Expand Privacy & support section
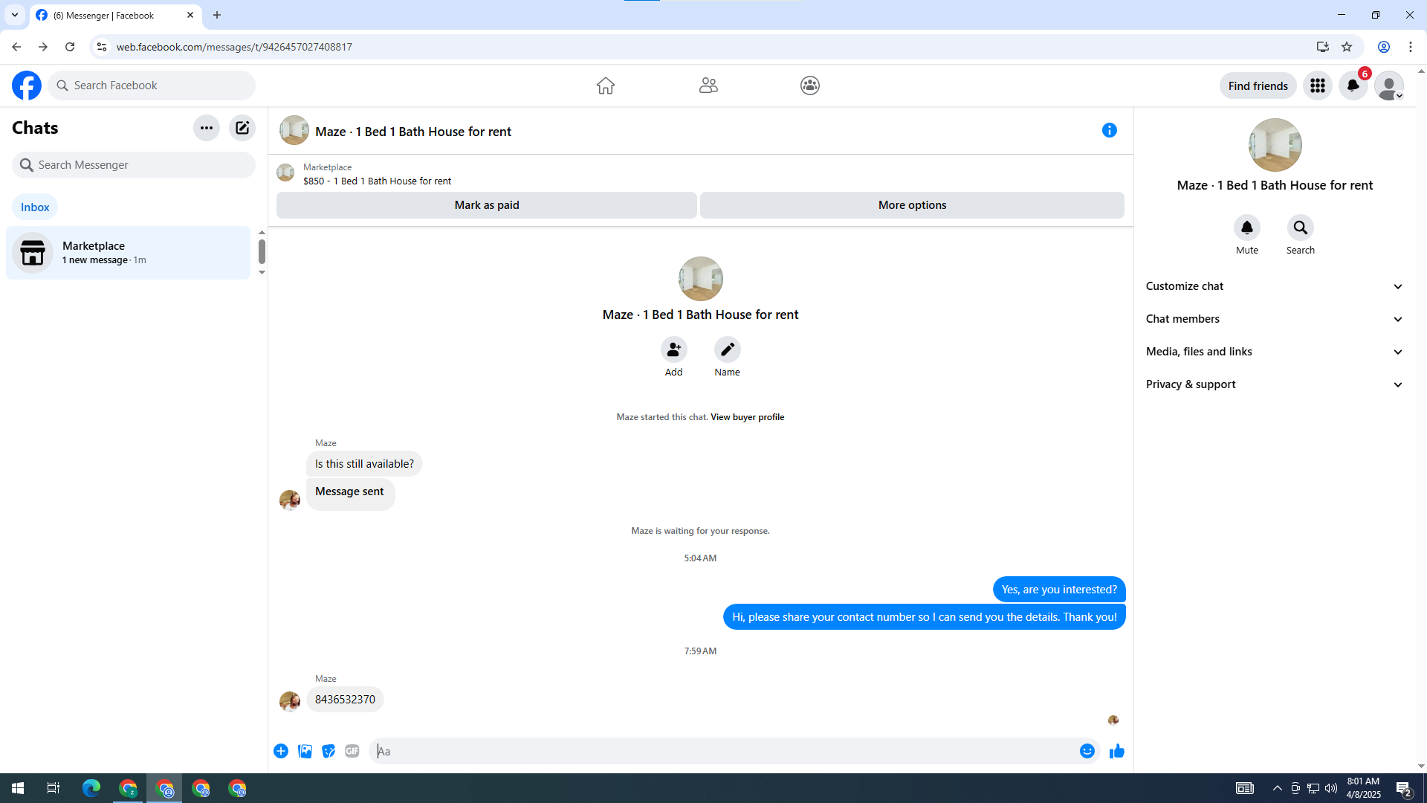 pos(1274,384)
